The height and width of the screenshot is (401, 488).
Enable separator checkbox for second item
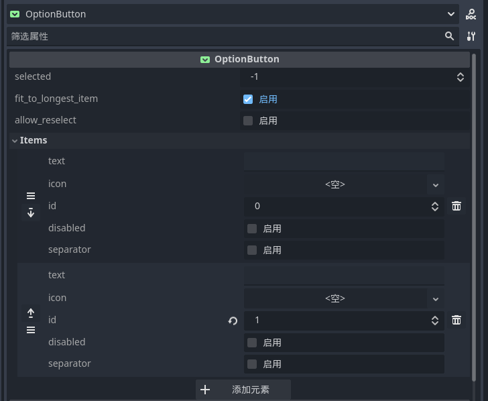click(252, 364)
